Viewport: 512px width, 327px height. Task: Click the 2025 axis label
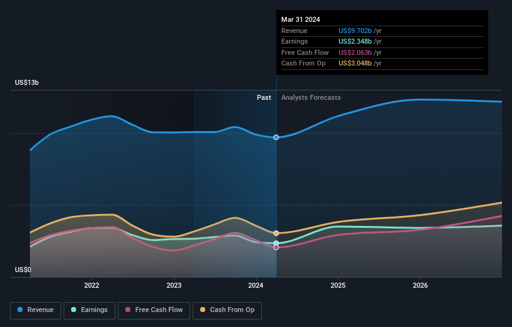coord(338,285)
